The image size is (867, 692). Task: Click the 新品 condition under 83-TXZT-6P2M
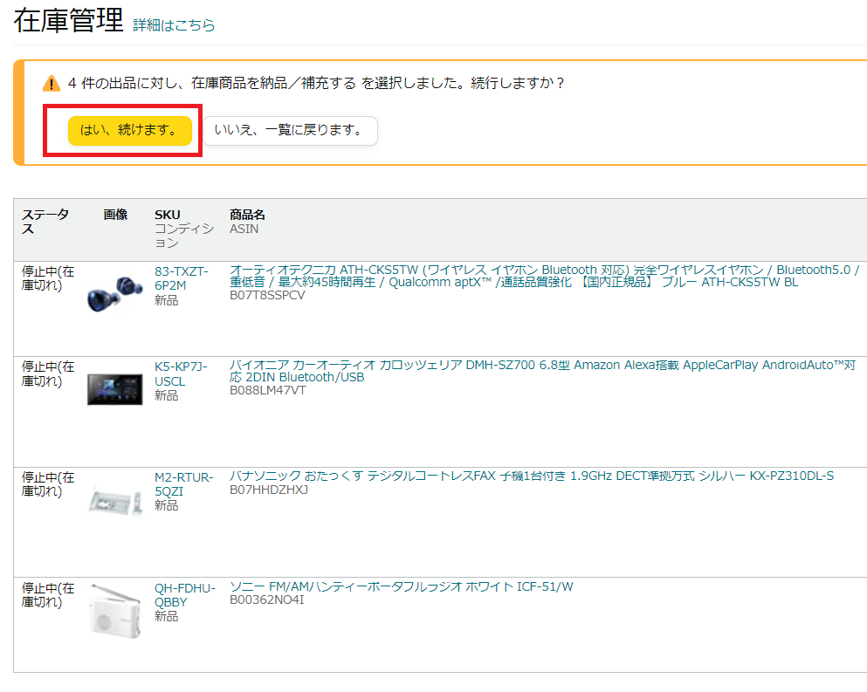(167, 300)
